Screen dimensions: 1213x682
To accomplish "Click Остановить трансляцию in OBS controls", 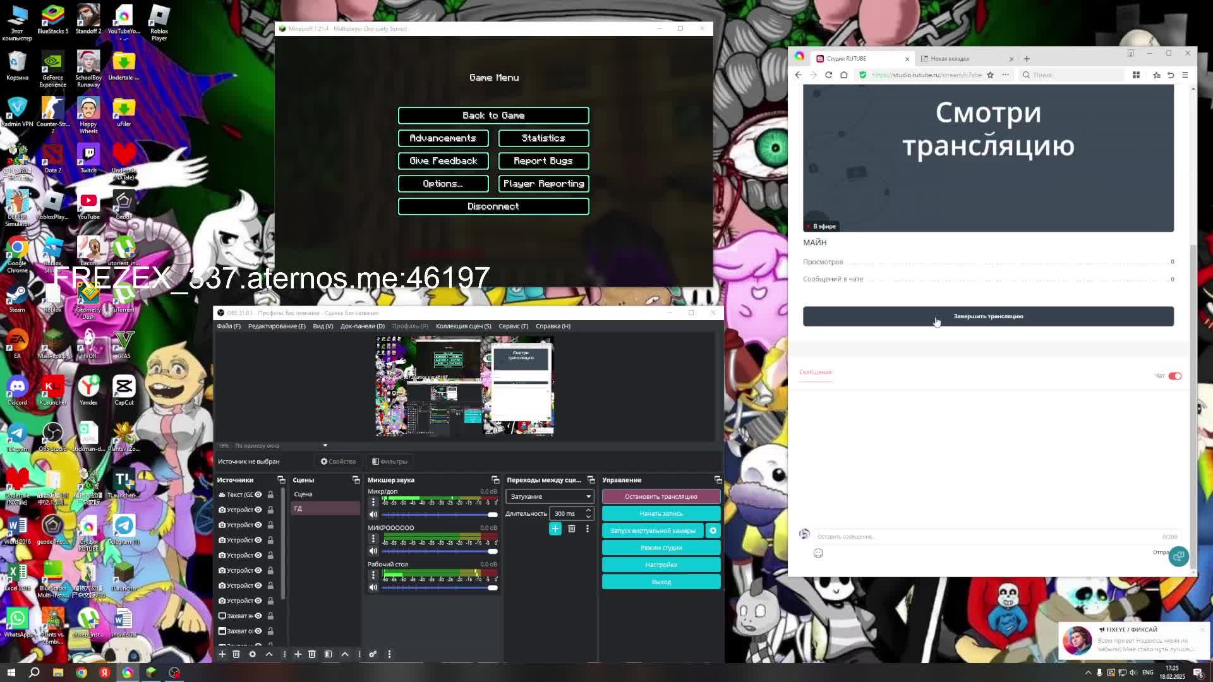I will [661, 496].
